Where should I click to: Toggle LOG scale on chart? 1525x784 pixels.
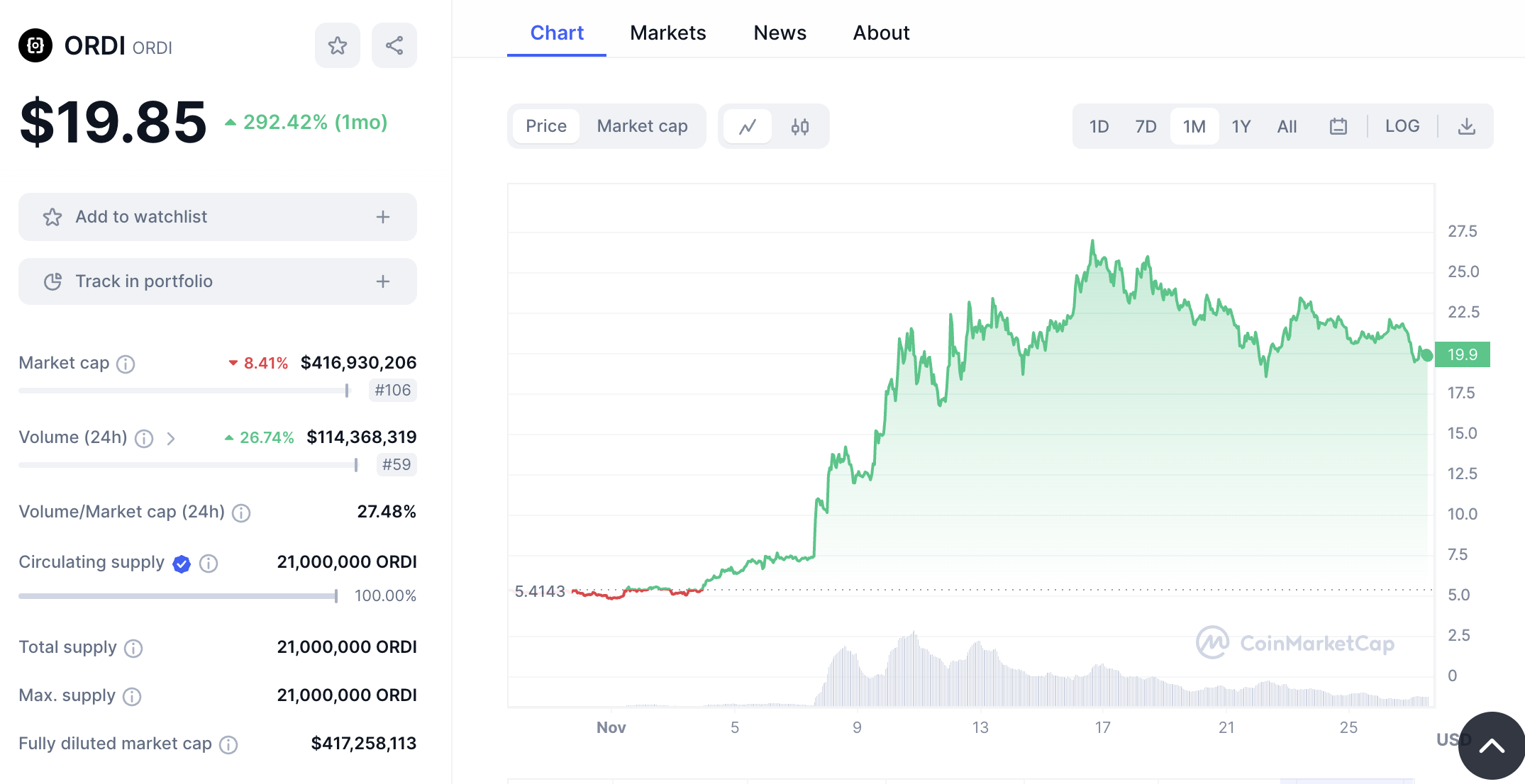[x=1402, y=126]
